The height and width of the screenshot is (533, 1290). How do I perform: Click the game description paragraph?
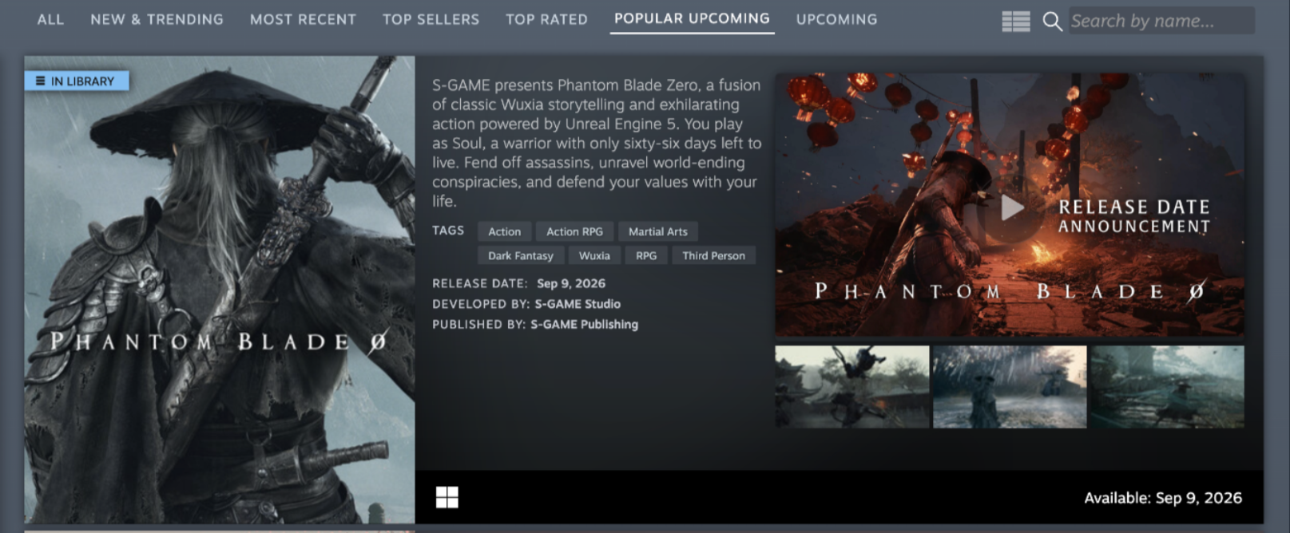click(x=597, y=143)
